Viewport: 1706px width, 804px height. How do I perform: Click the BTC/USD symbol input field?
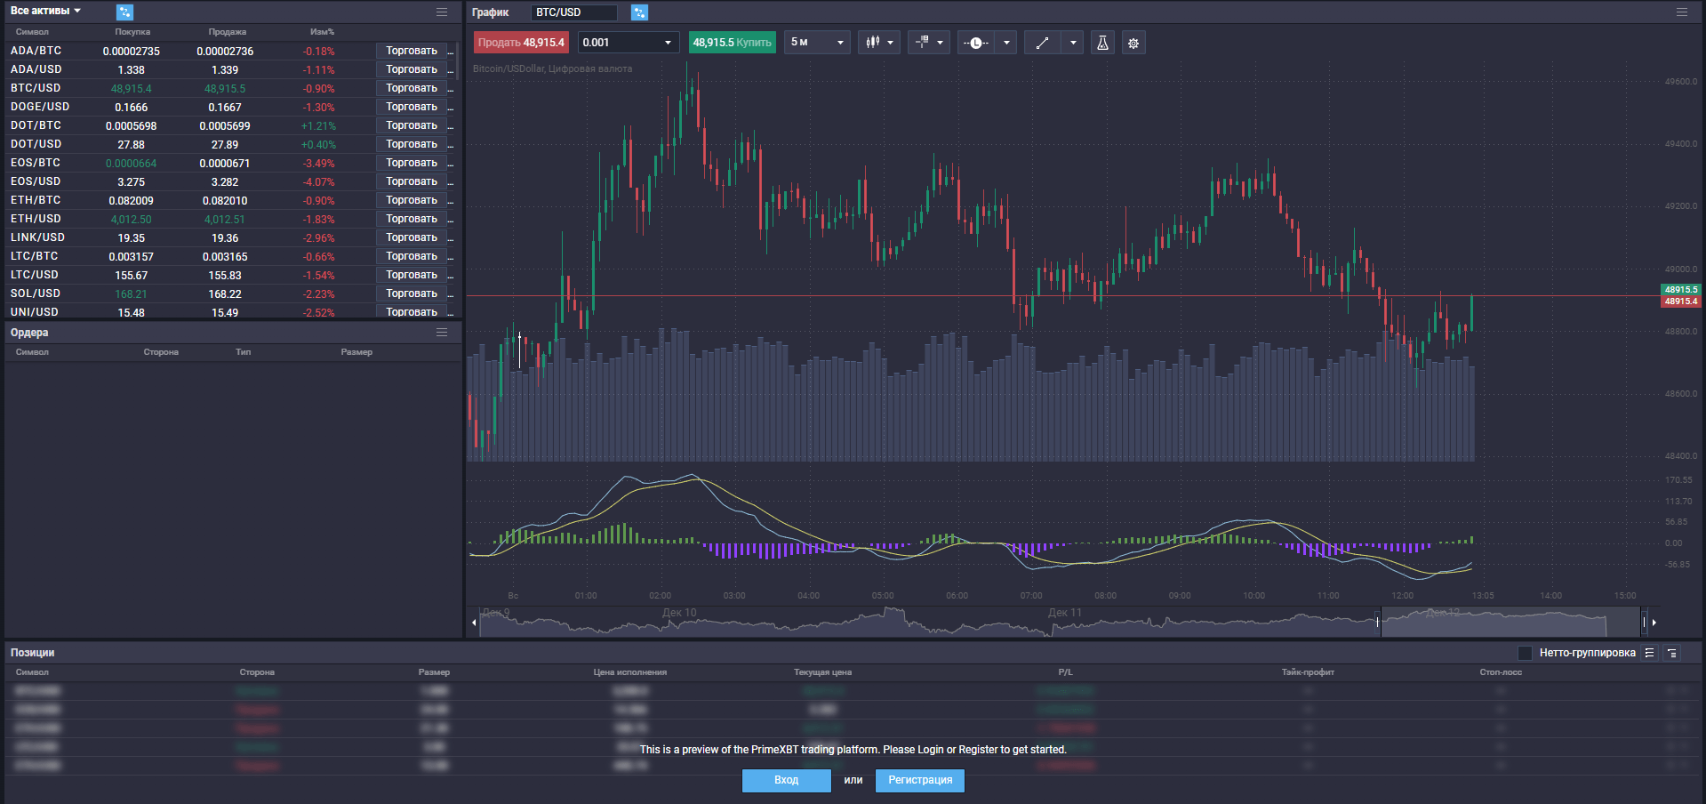pyautogui.click(x=573, y=12)
